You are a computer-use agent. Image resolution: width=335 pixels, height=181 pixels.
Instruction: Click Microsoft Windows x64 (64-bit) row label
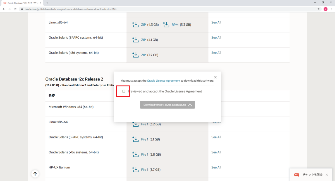[x=71, y=107]
